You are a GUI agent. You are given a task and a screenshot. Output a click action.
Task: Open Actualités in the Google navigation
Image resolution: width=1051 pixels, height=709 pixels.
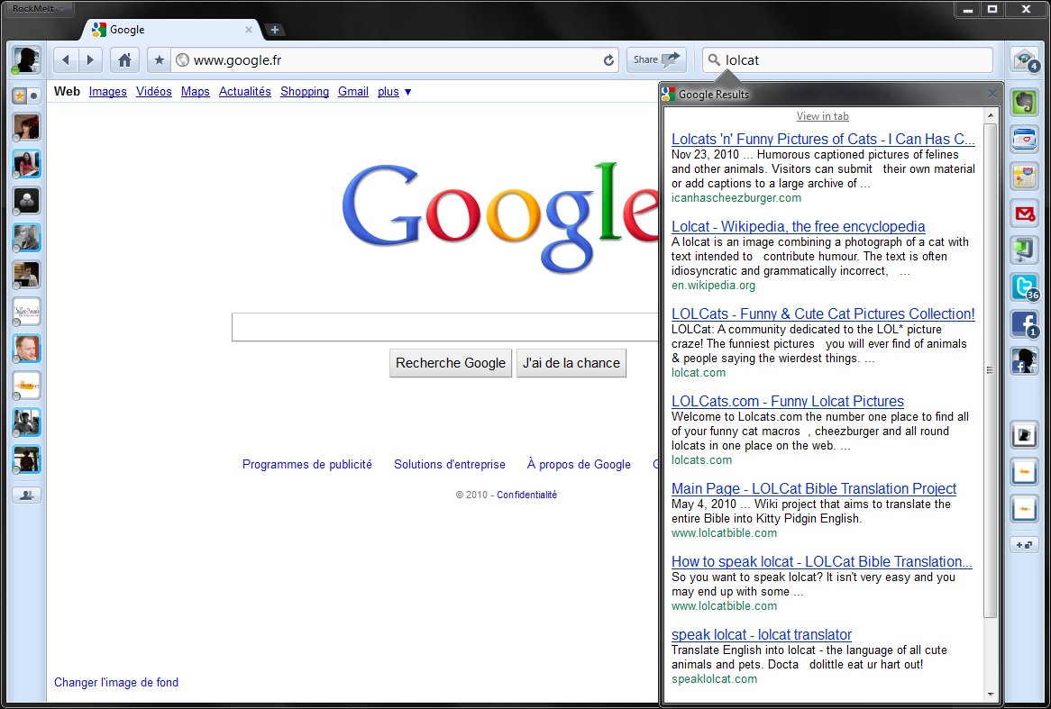tap(244, 92)
